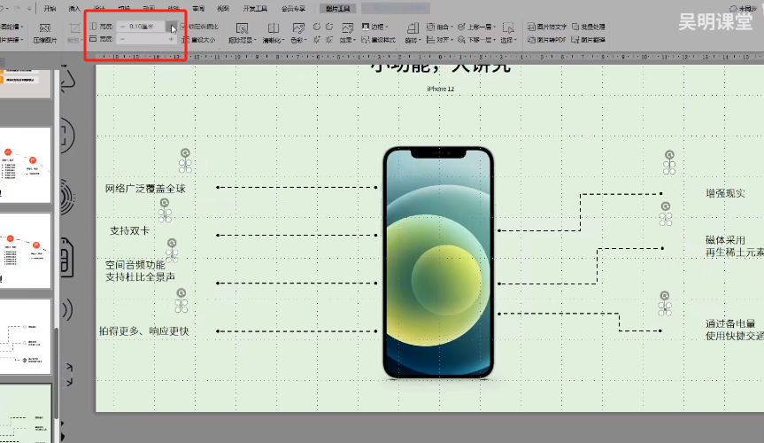Viewport: 764px width, 443px height.
Task: Click the rotate right icon
Action: pos(329,27)
